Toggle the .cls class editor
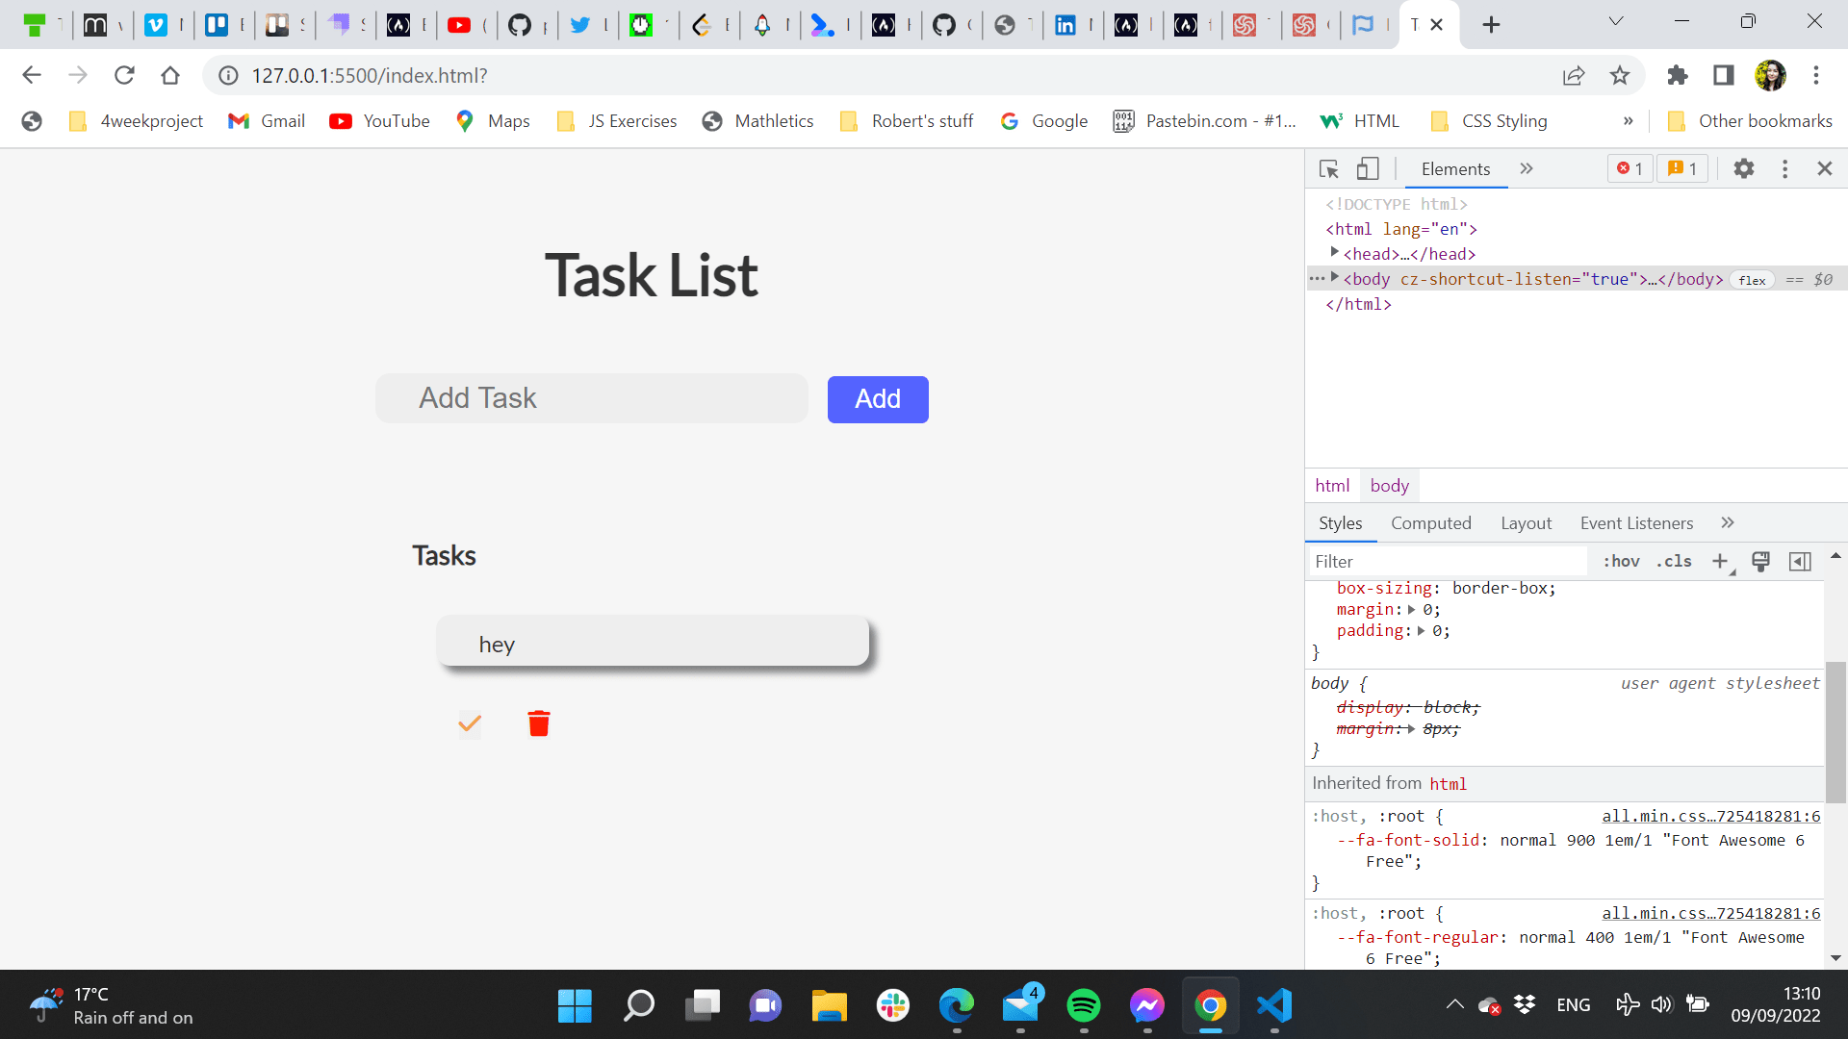Image resolution: width=1848 pixels, height=1039 pixels. [x=1674, y=561]
